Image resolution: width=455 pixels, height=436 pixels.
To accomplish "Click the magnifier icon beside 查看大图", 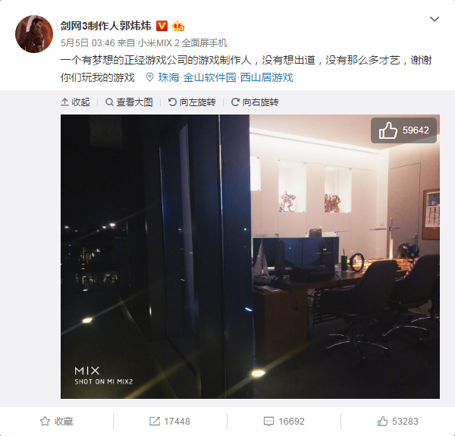I will (x=109, y=102).
